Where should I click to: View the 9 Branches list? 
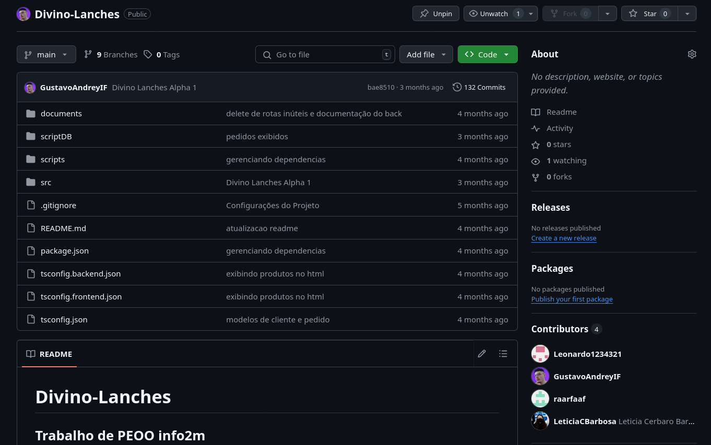click(x=111, y=54)
